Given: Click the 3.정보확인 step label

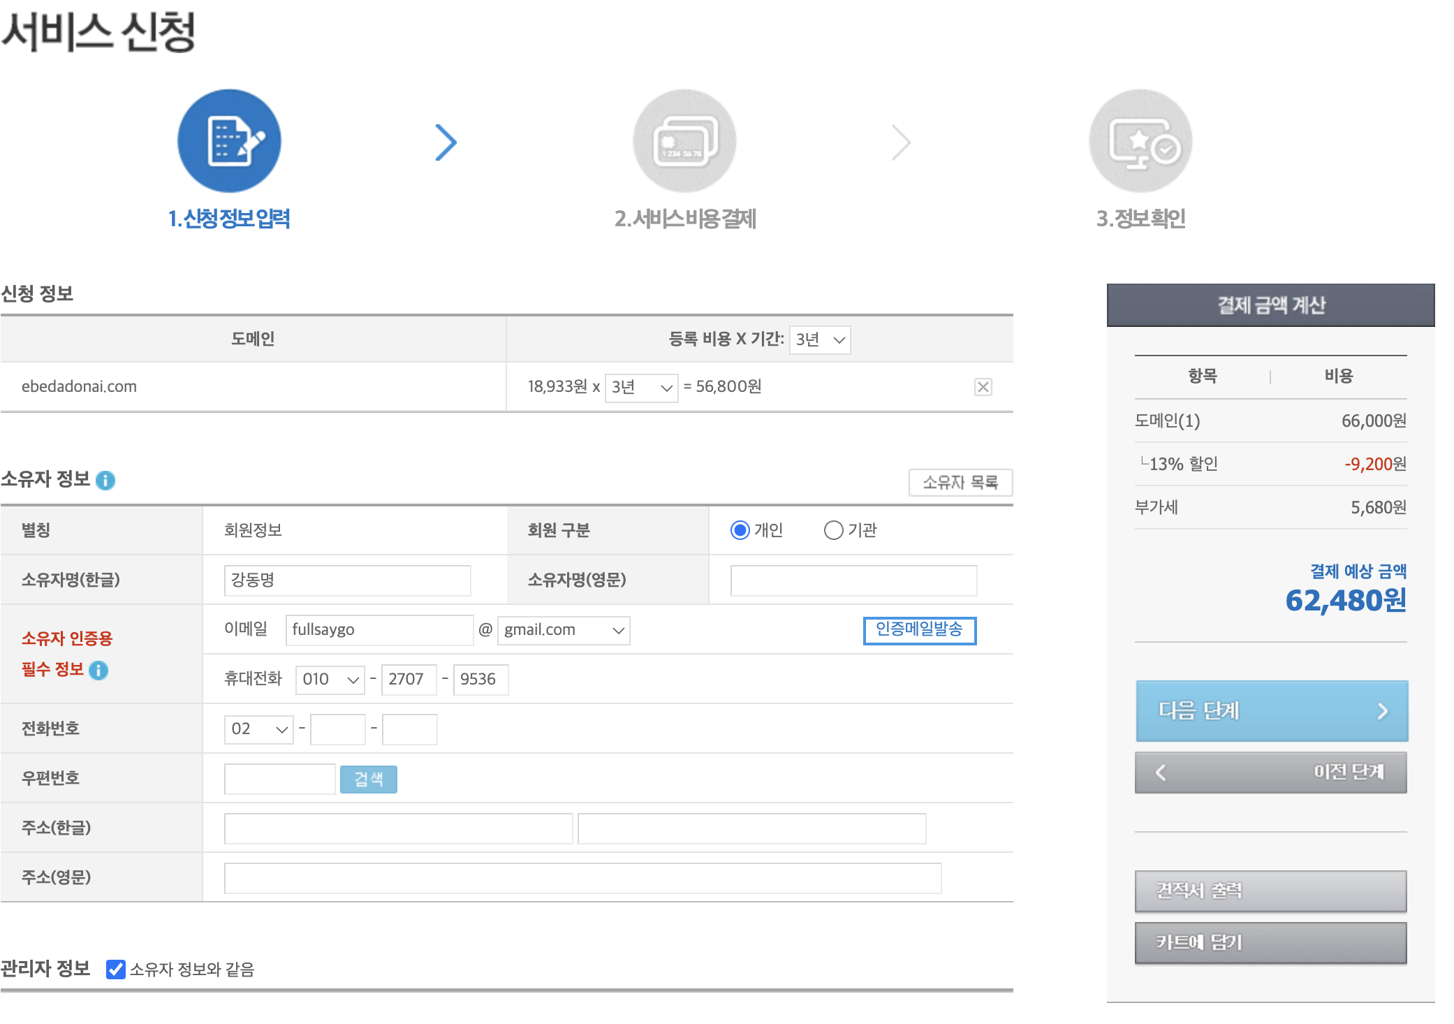Looking at the screenshot, I should (x=1141, y=219).
